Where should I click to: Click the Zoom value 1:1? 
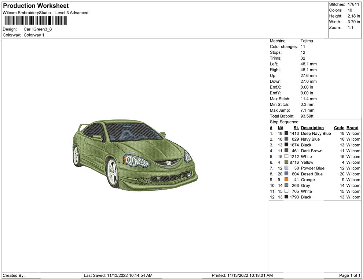pyautogui.click(x=350, y=28)
